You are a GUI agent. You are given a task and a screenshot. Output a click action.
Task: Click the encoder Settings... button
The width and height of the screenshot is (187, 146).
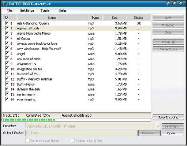pyautogui.click(x=173, y=126)
